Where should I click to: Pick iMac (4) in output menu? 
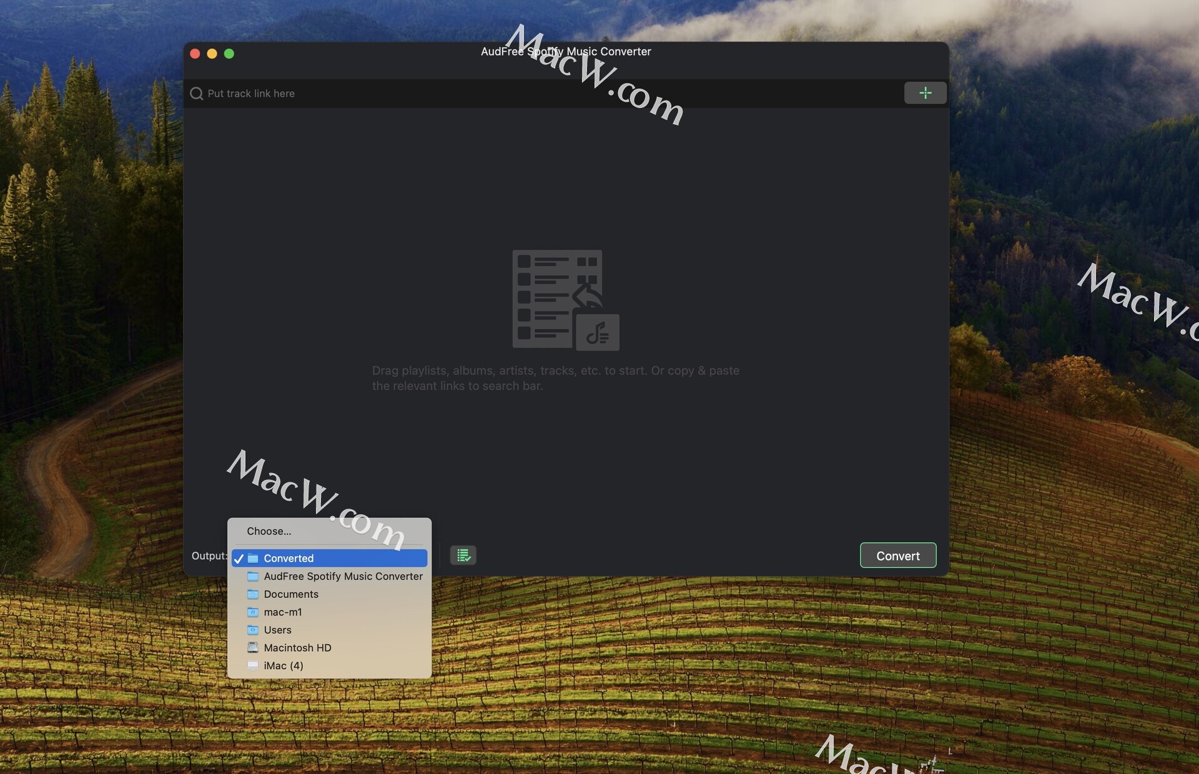(x=329, y=666)
